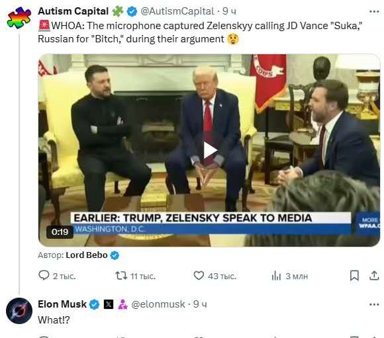
Task: Share the Autism Capital tweet
Action: click(x=374, y=276)
